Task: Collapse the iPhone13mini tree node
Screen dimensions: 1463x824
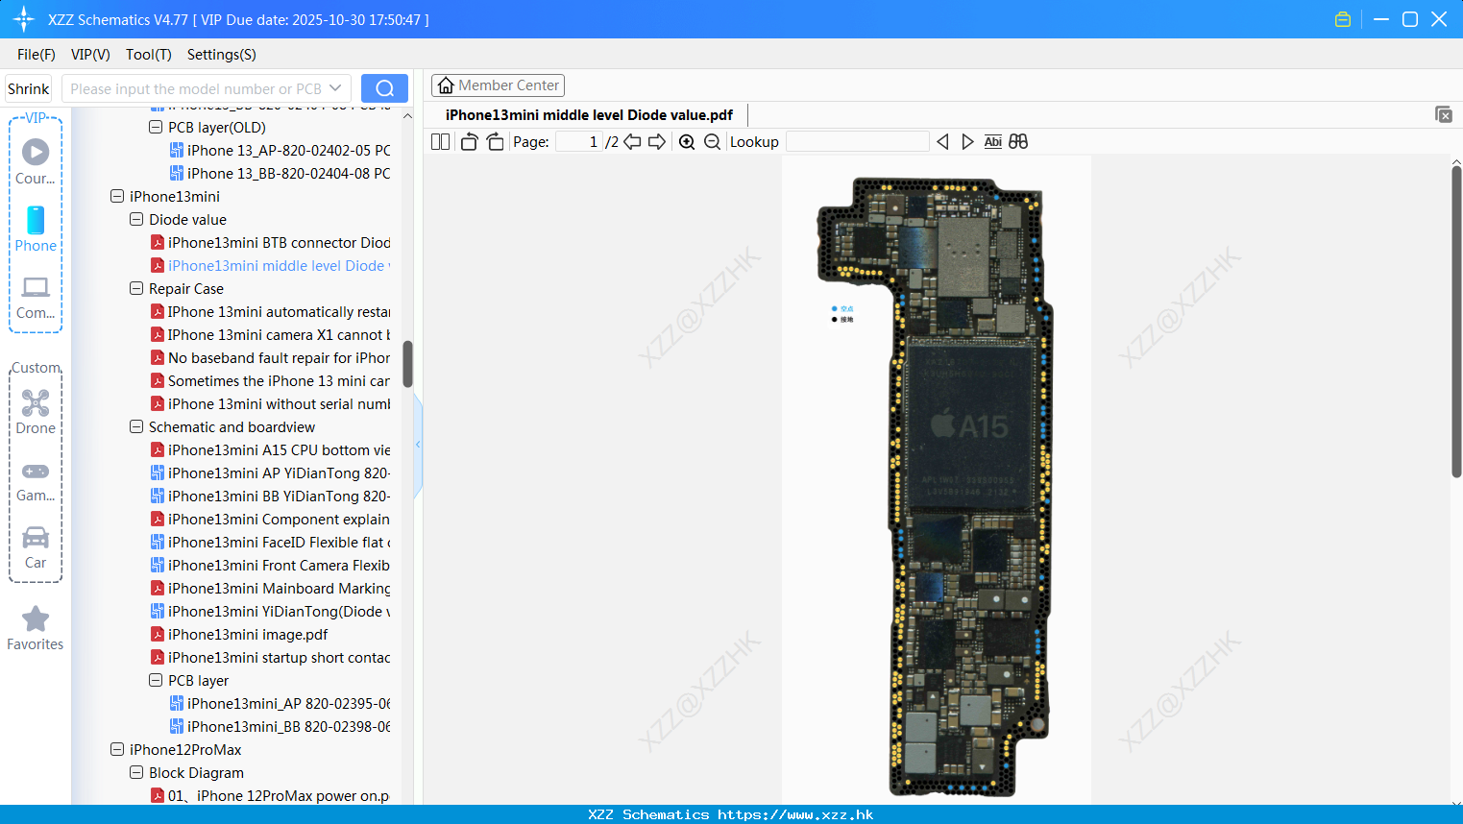Action: 117,196
